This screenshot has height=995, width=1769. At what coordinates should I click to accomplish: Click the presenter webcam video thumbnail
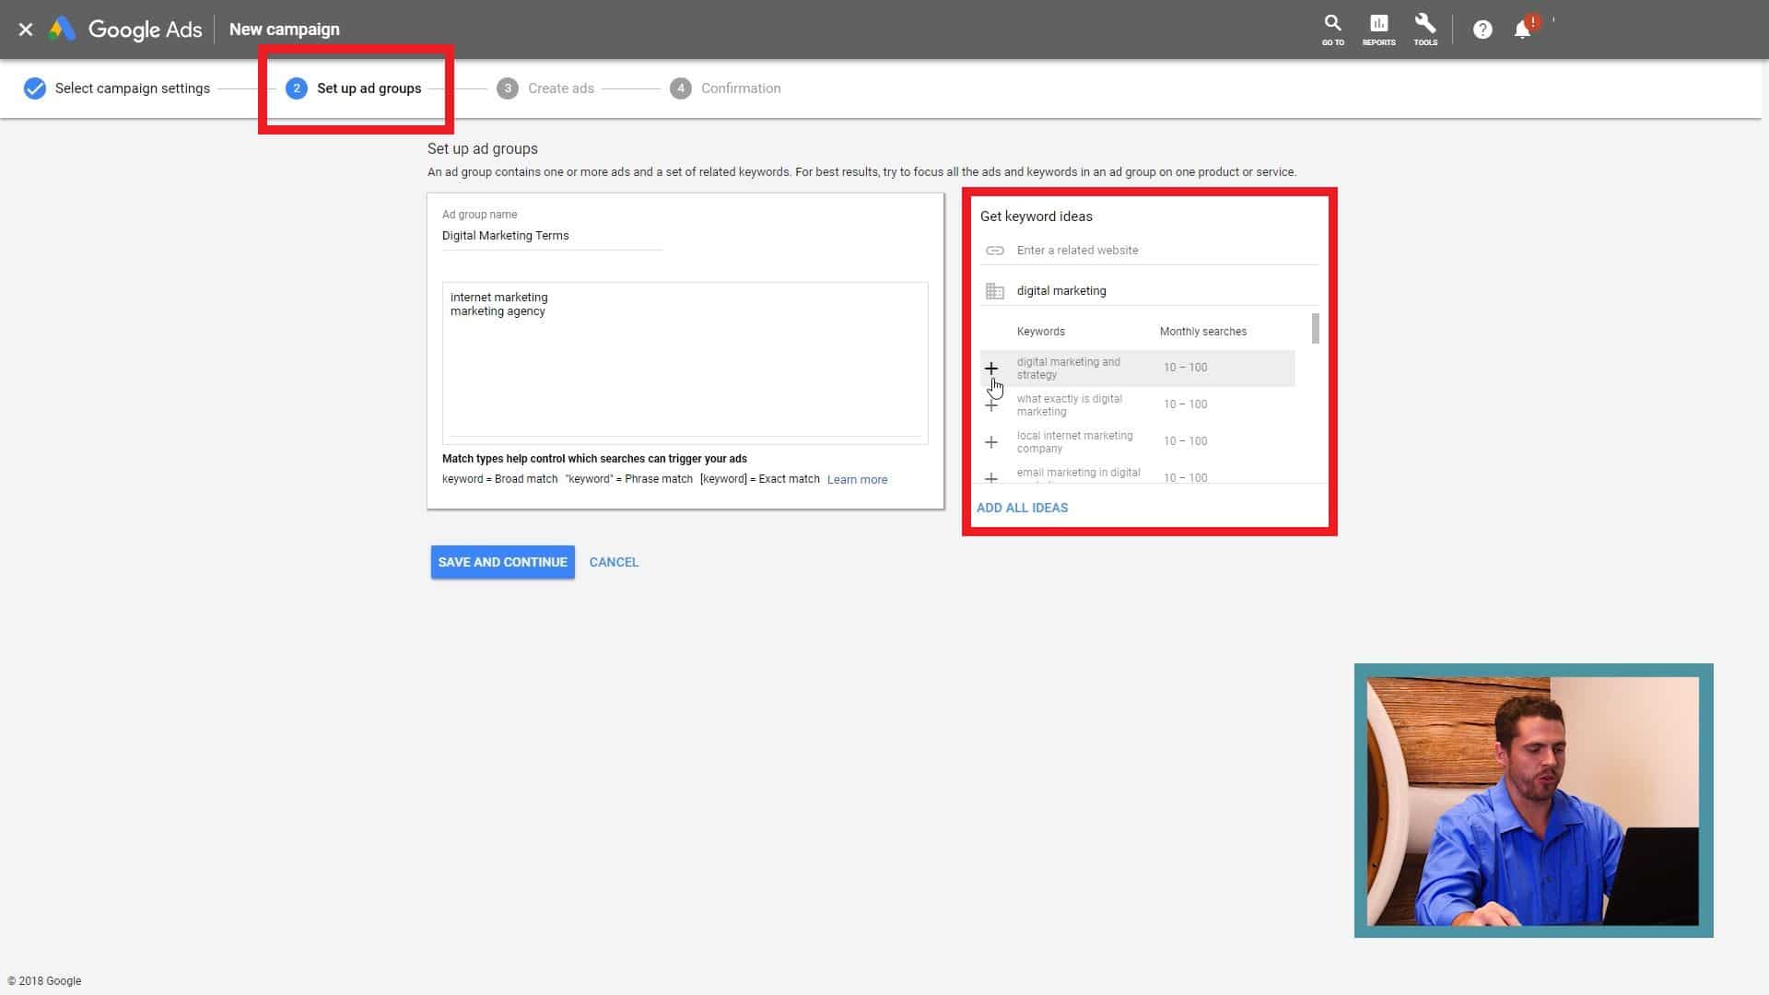(x=1533, y=801)
